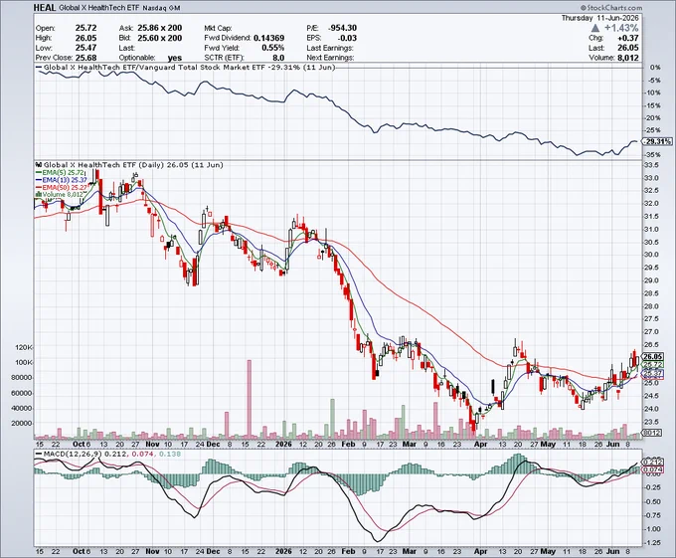The height and width of the screenshot is (558, 676).
Task: Click the Chg value +0.37
Action: click(627, 38)
